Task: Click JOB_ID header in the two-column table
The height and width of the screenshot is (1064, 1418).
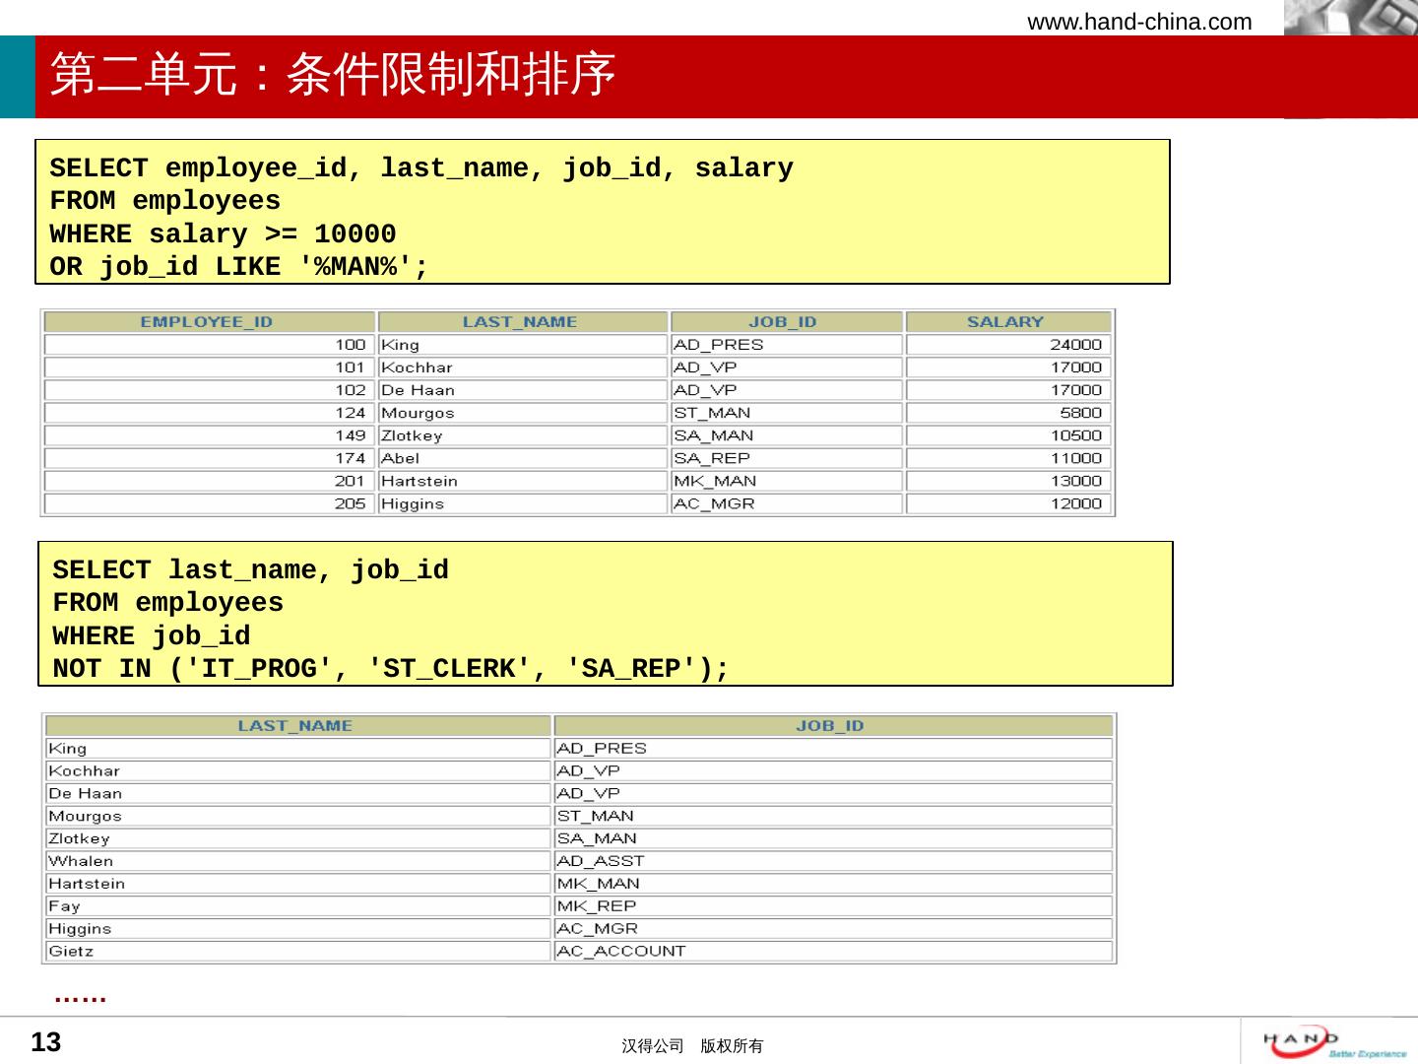Action: (832, 726)
